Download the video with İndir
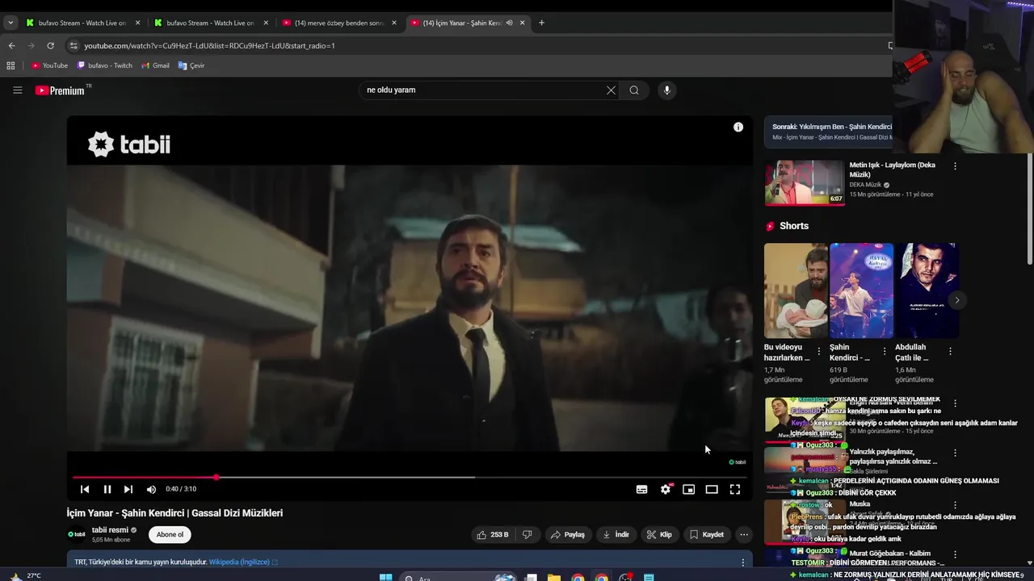 point(616,534)
